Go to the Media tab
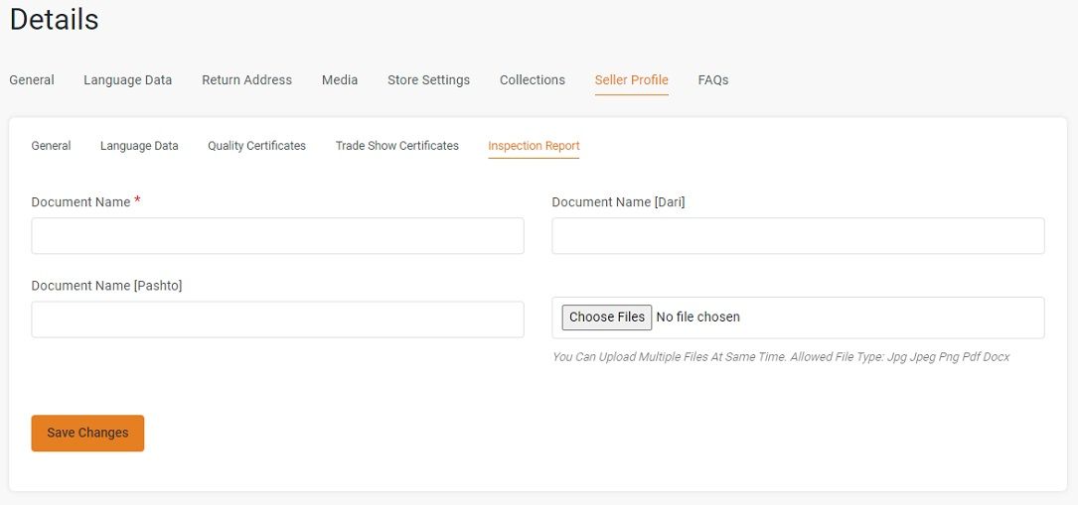Screen dimensions: 1078x505 pos(340,79)
